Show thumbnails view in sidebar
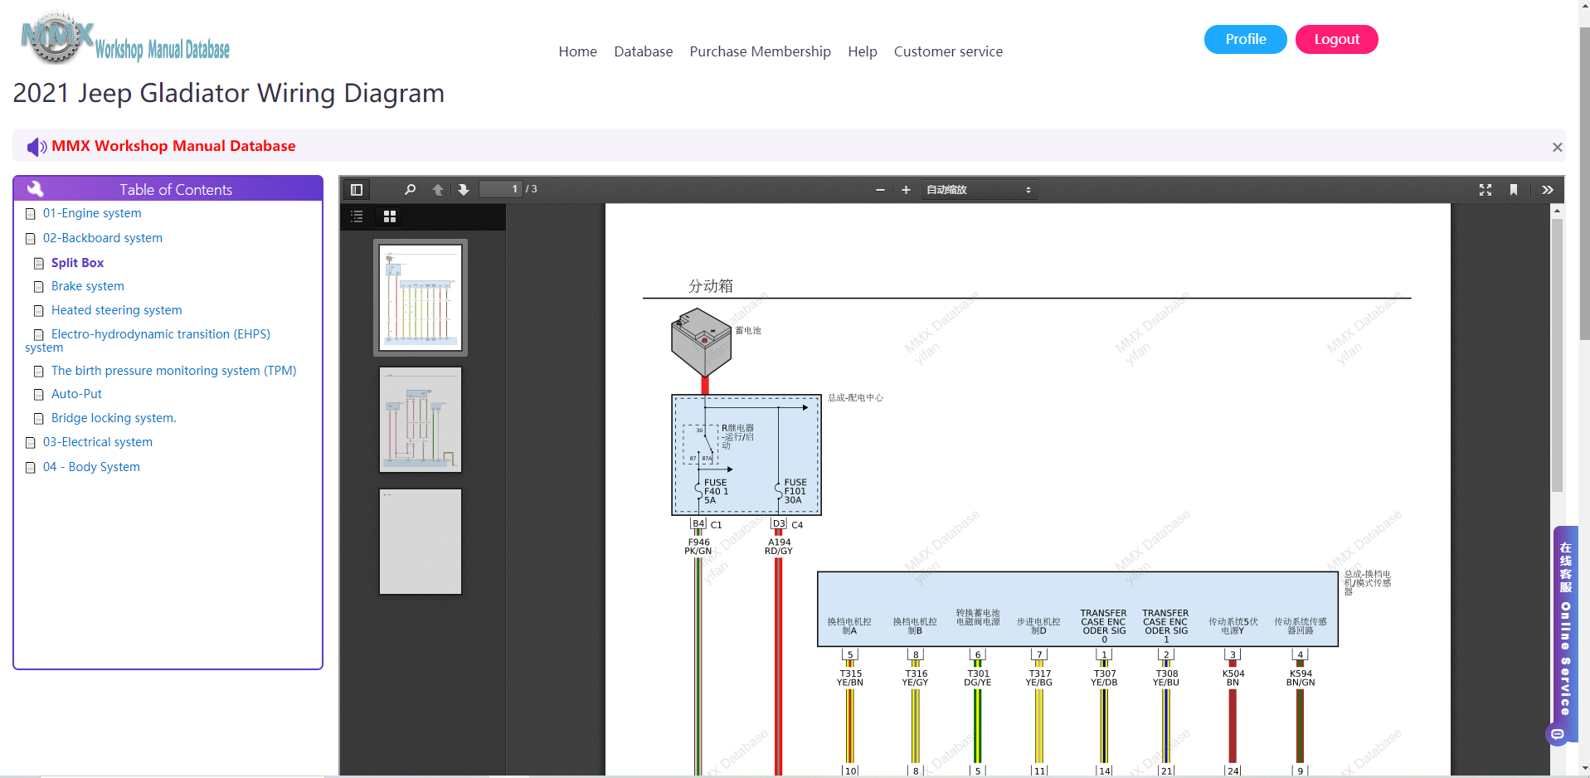Viewport: 1590px width, 778px height. click(x=390, y=216)
